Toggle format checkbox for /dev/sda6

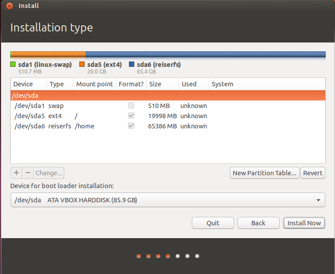click(131, 126)
